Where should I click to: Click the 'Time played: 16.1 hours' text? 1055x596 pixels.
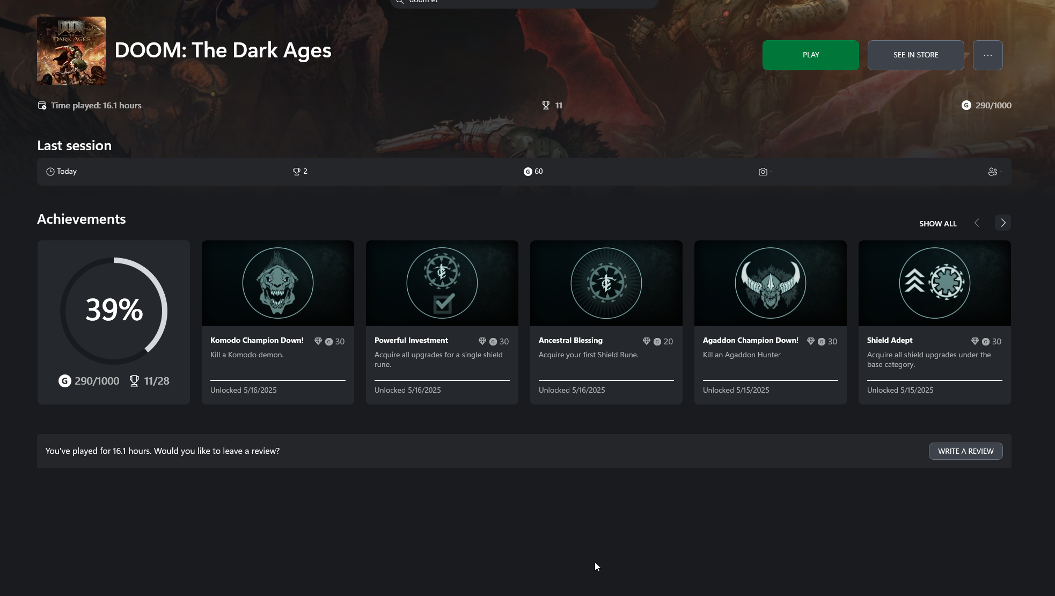click(96, 106)
